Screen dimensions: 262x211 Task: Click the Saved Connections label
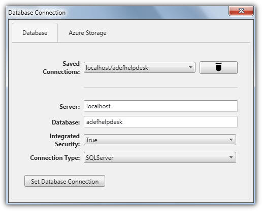61,68
